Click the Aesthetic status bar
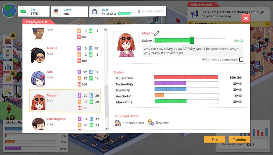273x155 pixels. pyautogui.click(x=186, y=95)
